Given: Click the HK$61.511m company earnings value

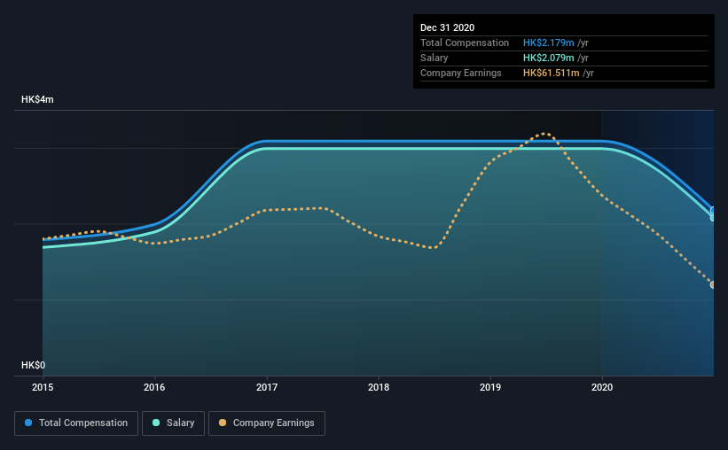Looking at the screenshot, I should [x=552, y=73].
